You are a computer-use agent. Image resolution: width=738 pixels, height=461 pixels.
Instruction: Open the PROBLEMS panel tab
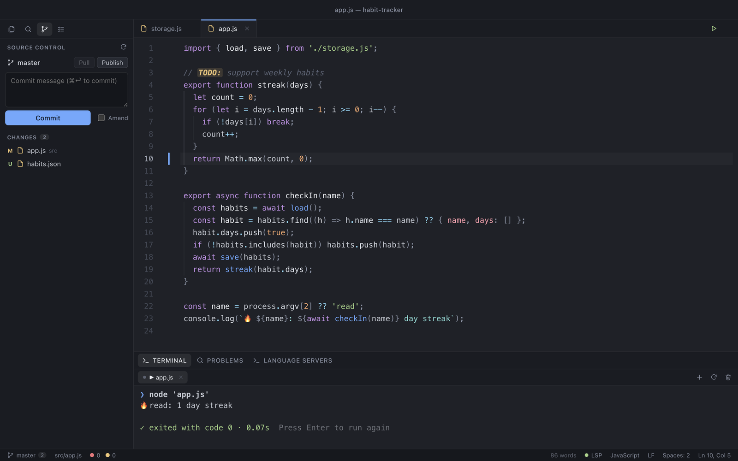click(220, 361)
